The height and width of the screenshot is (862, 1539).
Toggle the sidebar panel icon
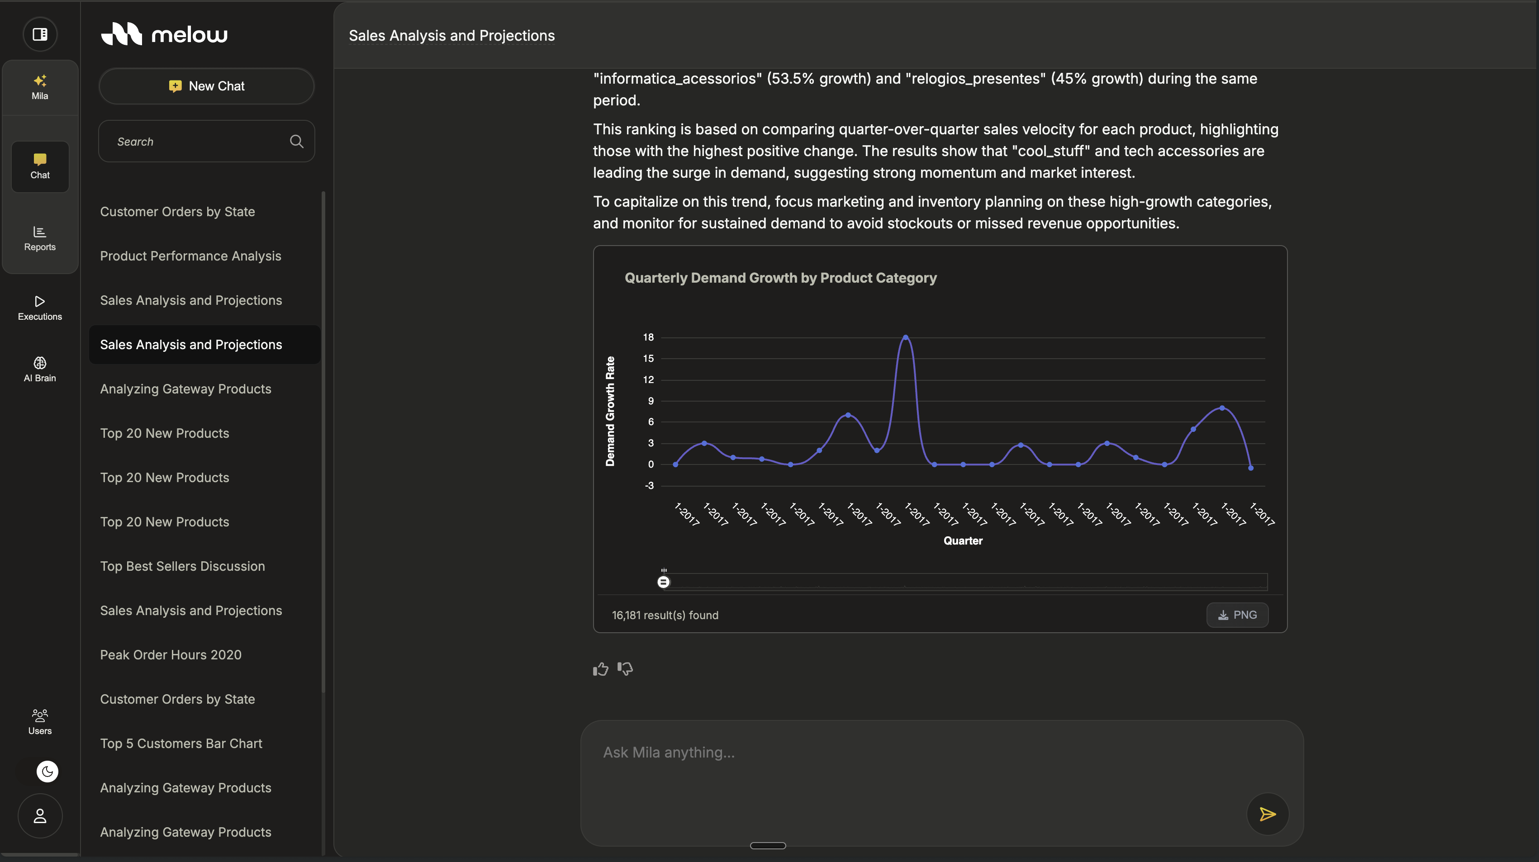coord(40,34)
